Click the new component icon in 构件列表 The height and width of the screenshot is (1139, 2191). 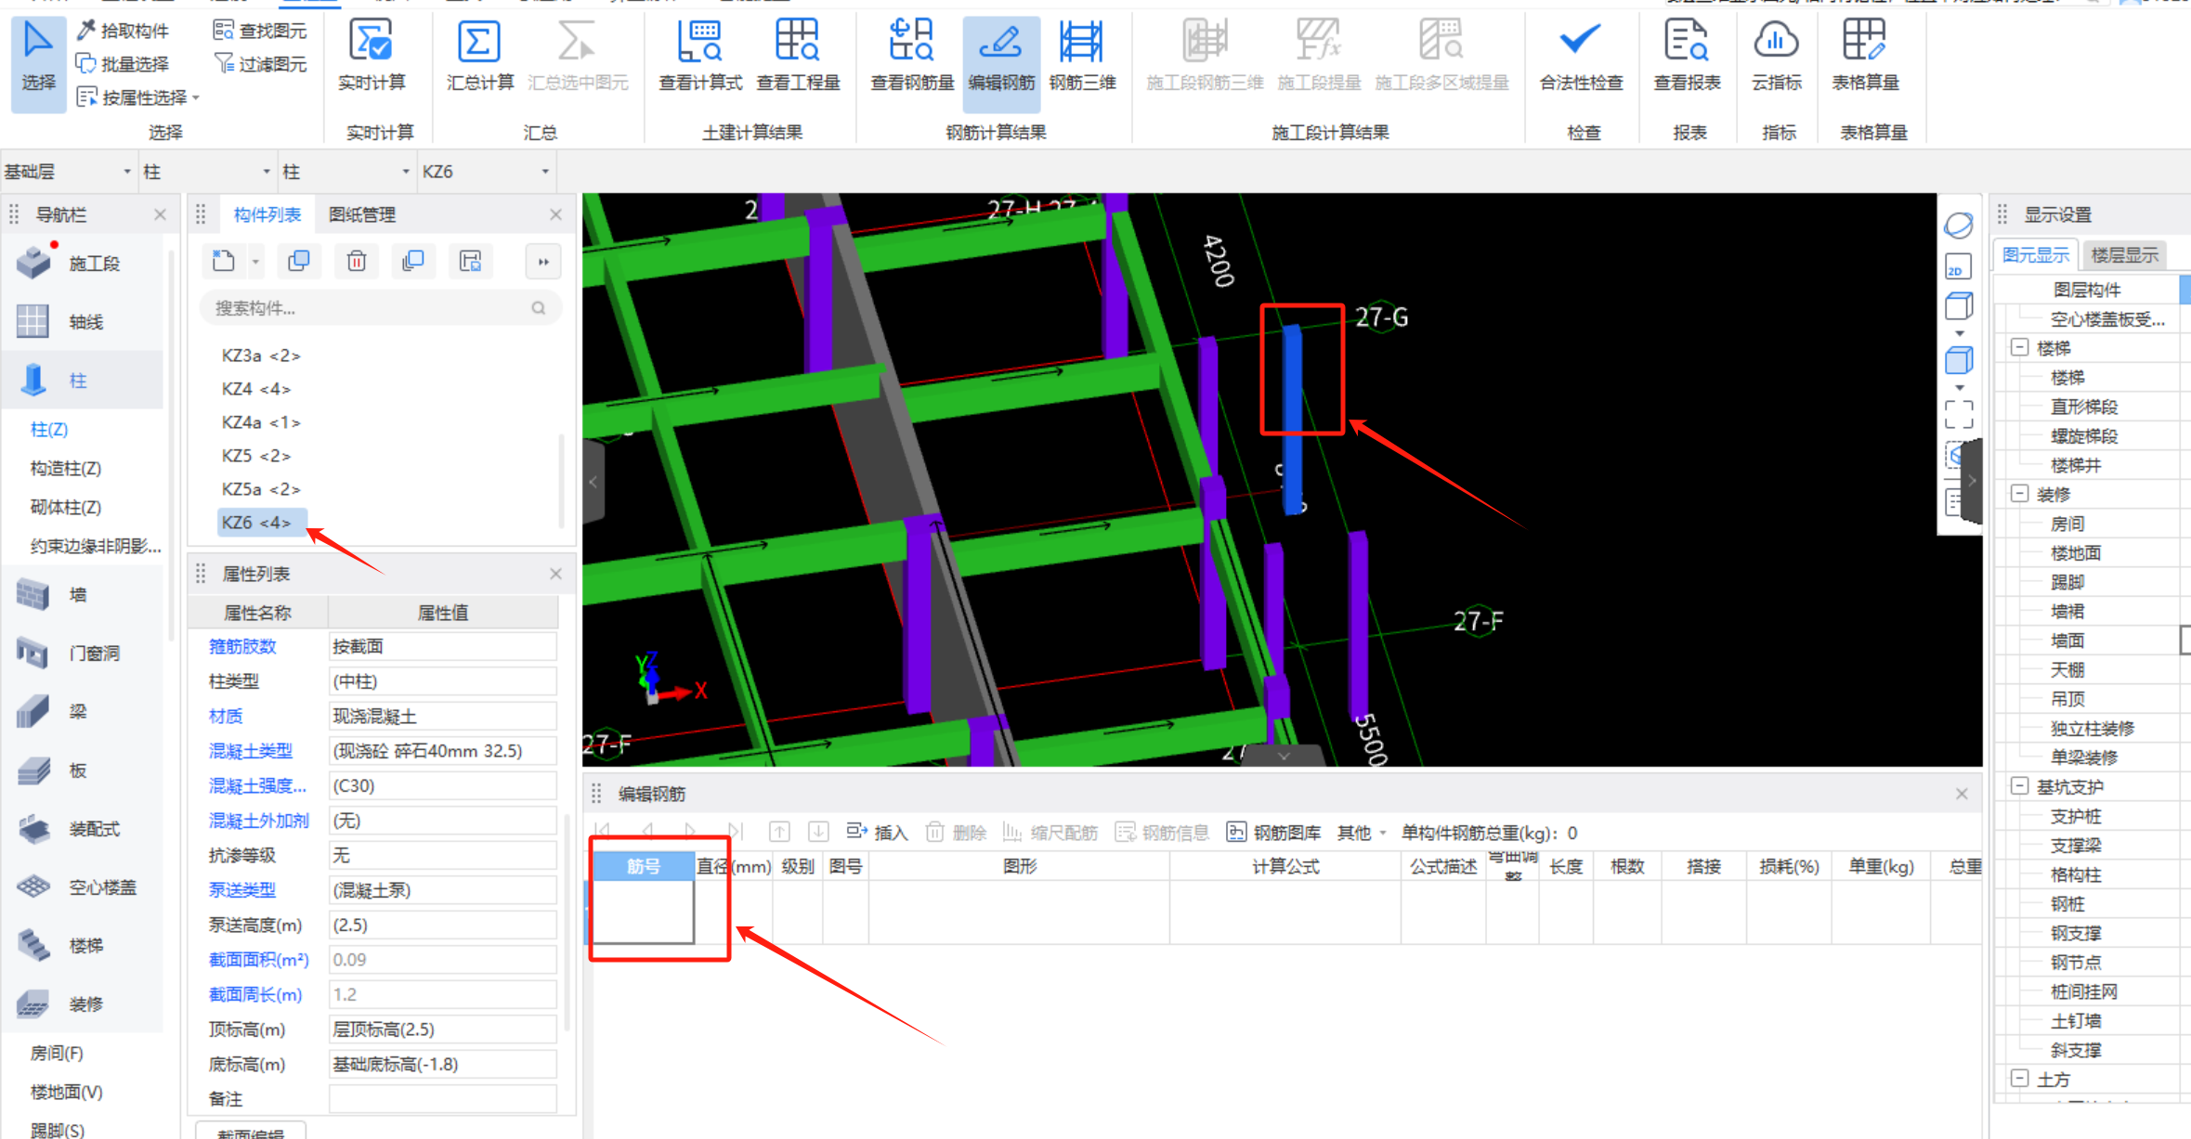pyautogui.click(x=224, y=262)
